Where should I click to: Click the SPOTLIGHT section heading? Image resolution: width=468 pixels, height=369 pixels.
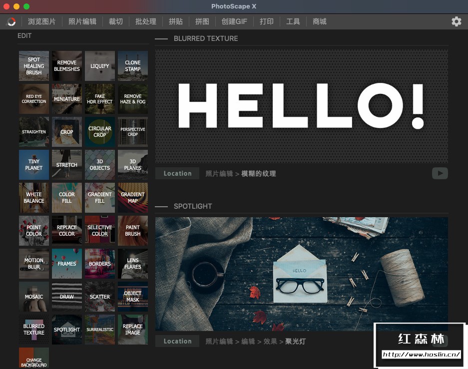pyautogui.click(x=193, y=206)
